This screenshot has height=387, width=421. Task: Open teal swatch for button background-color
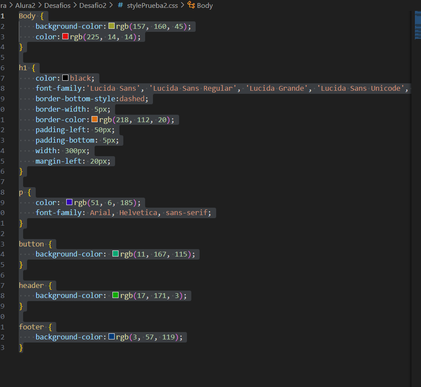(x=115, y=253)
